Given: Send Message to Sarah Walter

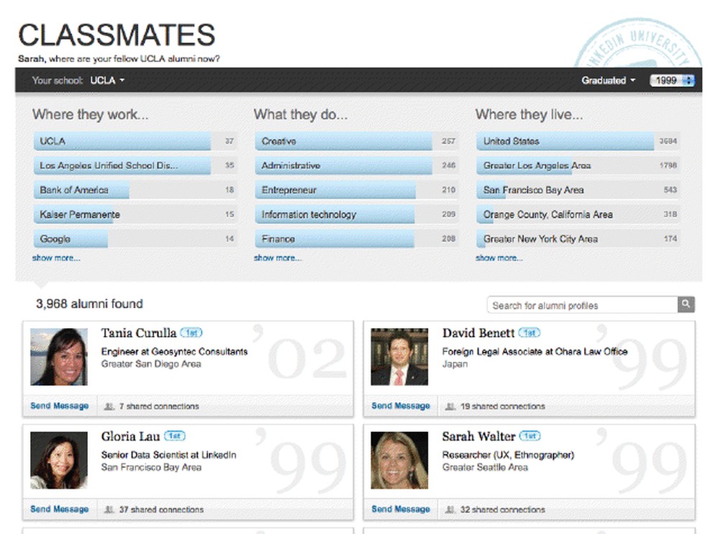Looking at the screenshot, I should [x=401, y=509].
